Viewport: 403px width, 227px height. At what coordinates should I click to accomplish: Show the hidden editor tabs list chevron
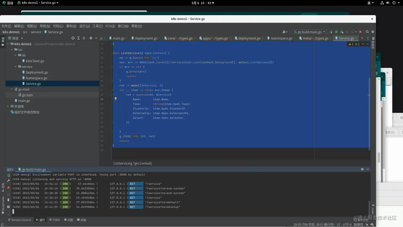(x=362, y=38)
